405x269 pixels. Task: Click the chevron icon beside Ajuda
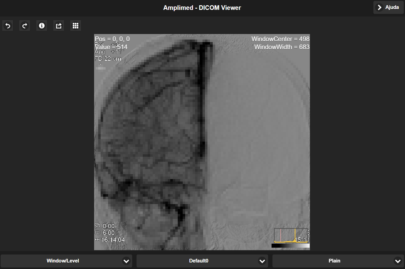tap(379, 7)
